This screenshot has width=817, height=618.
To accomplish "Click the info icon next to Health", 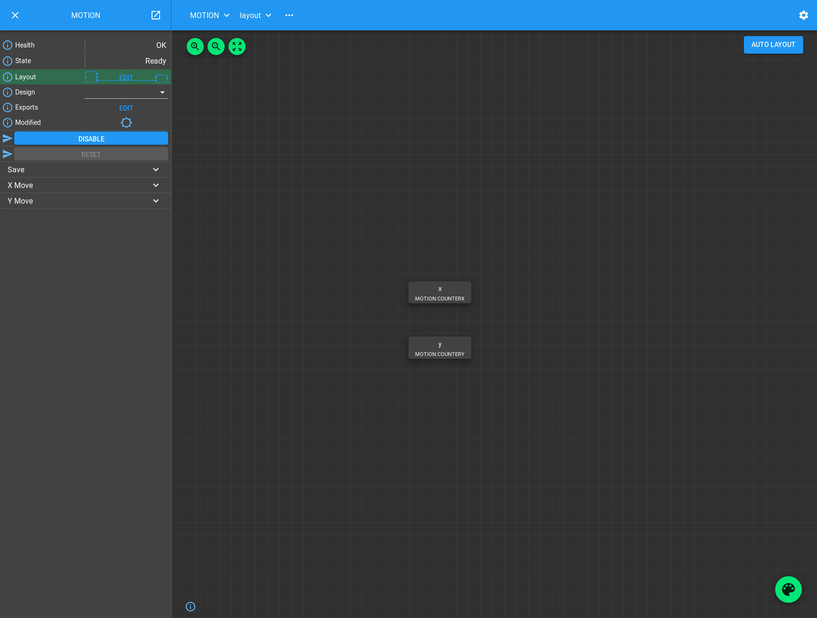I will tap(8, 45).
